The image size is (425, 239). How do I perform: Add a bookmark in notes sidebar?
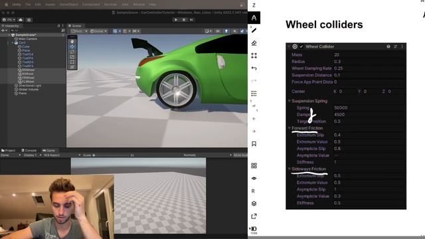(x=254, y=144)
